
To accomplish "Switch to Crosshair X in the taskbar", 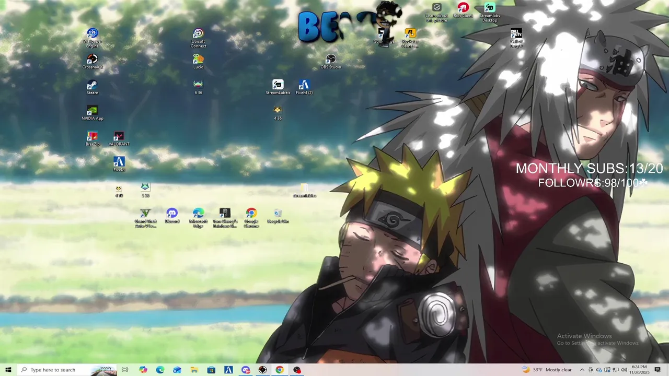I will 262,370.
